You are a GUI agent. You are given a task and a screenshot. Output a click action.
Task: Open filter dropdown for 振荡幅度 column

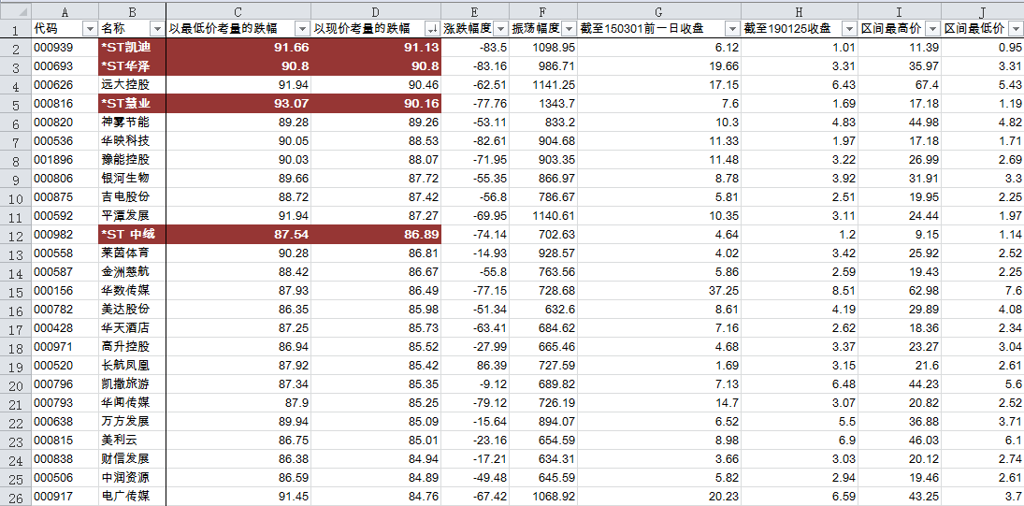(569, 29)
